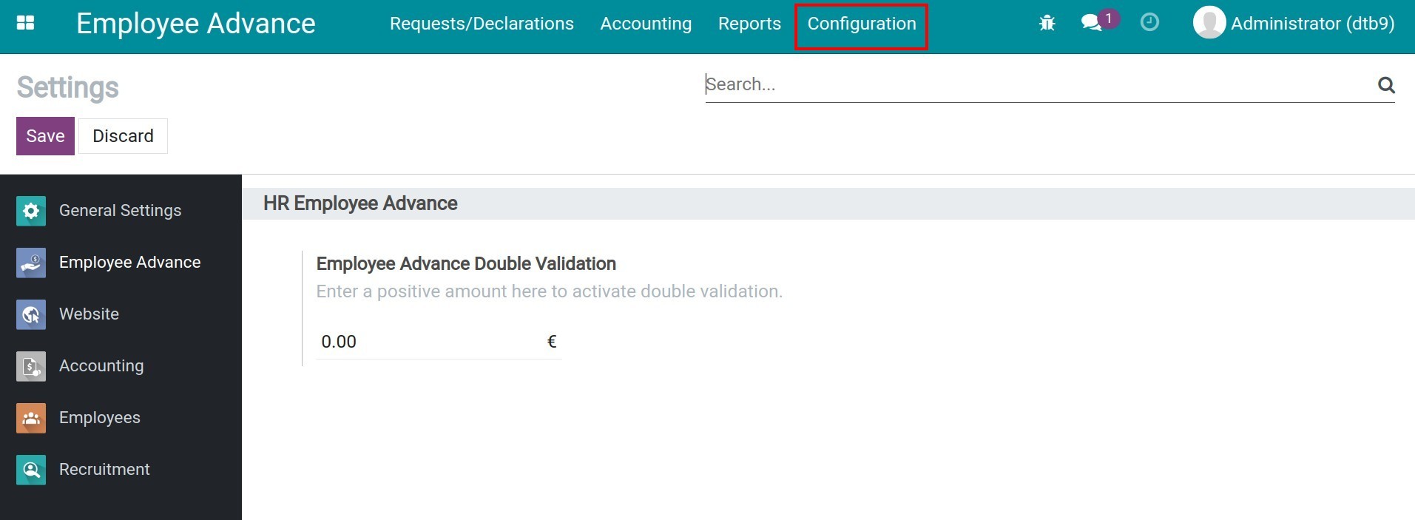Select the Recruitment sidebar icon

(x=31, y=470)
